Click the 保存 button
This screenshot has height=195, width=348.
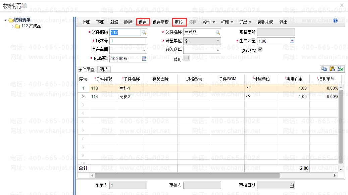[x=143, y=22]
